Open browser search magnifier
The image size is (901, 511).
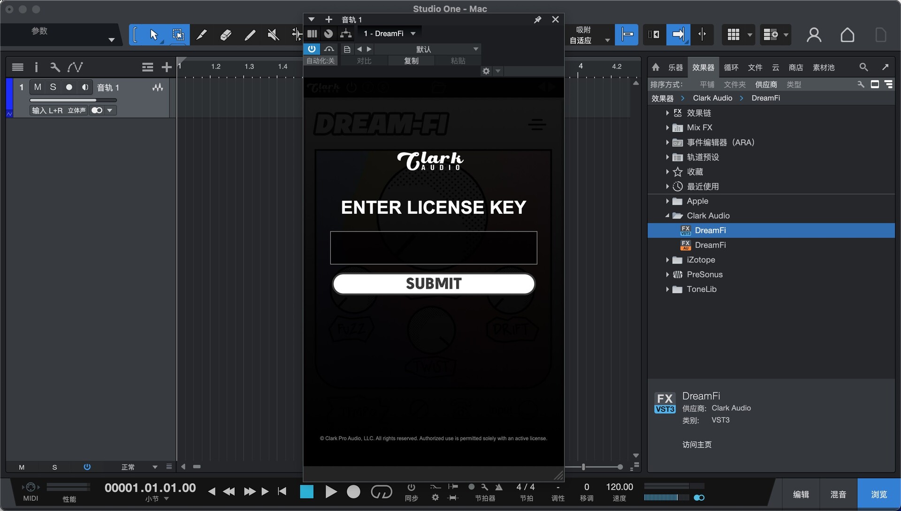pos(863,67)
